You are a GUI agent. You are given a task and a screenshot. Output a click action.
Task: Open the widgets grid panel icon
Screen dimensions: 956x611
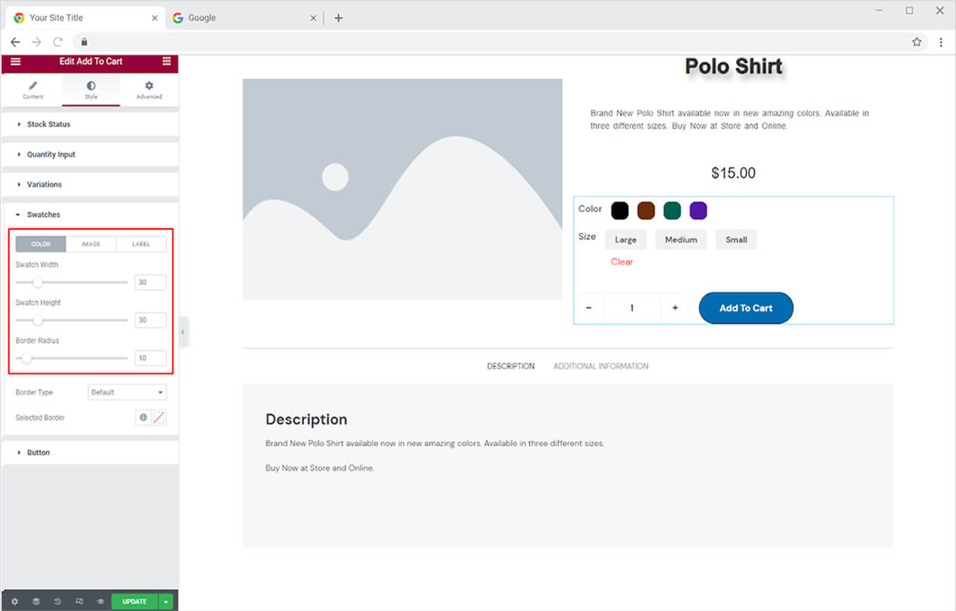click(x=167, y=62)
